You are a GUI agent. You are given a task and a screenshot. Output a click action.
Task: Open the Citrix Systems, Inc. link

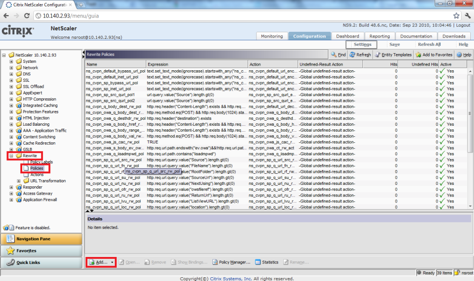pos(231,279)
